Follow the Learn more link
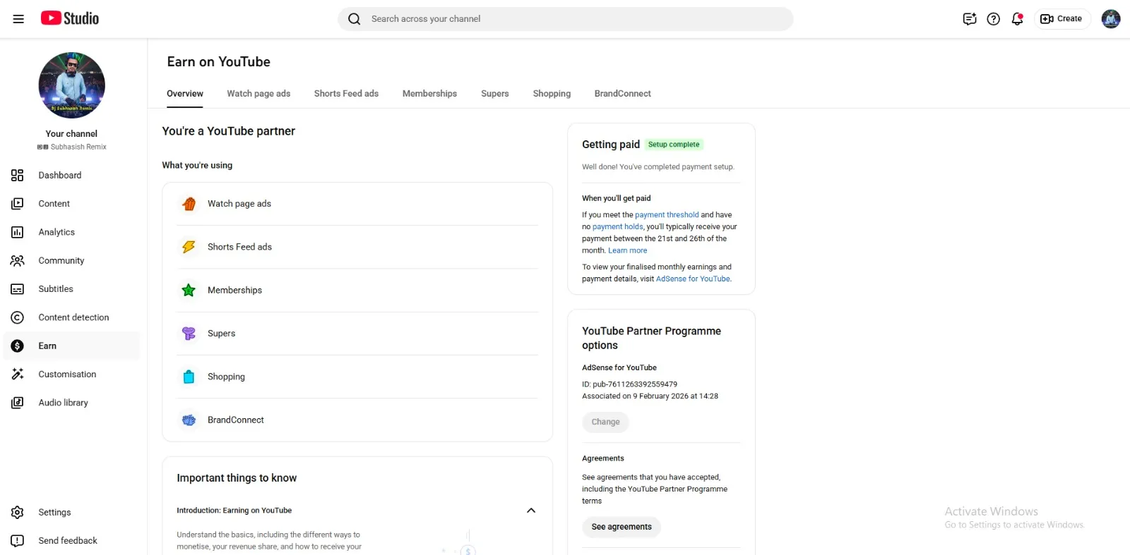Screen dimensions: 1130x555 [x=628, y=251]
